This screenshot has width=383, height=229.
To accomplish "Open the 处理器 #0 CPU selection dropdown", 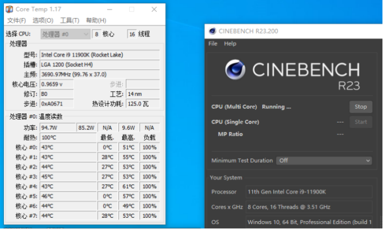I will point(65,34).
